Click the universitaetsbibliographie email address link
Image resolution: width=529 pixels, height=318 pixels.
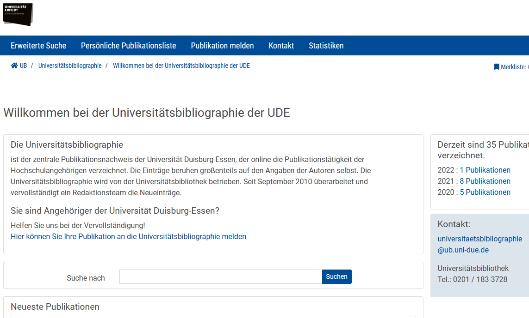tap(479, 244)
